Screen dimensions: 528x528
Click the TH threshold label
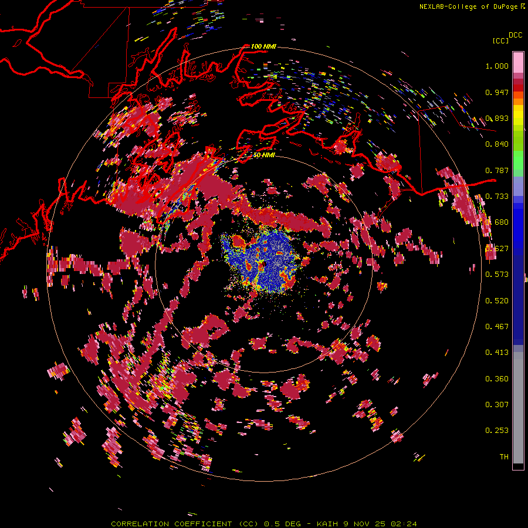click(x=504, y=457)
